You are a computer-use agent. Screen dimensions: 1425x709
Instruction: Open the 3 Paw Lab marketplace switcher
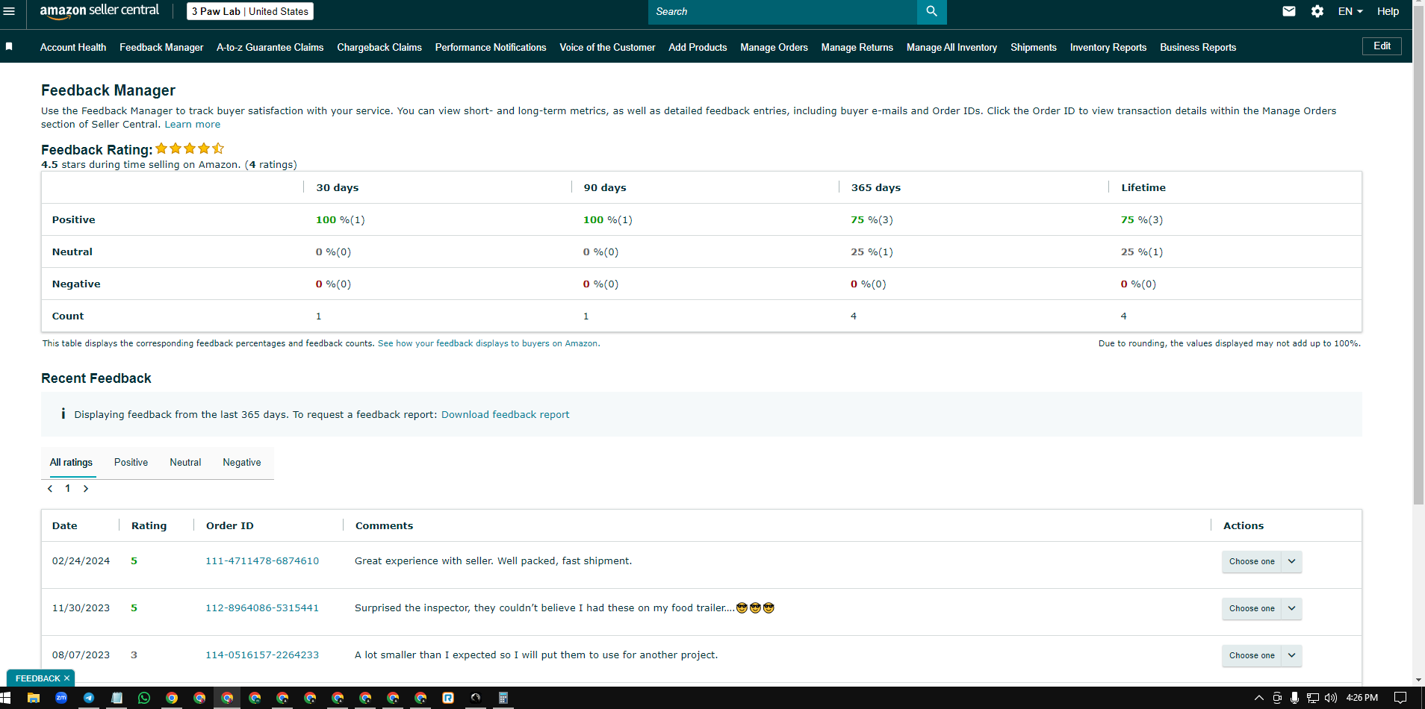pyautogui.click(x=250, y=11)
